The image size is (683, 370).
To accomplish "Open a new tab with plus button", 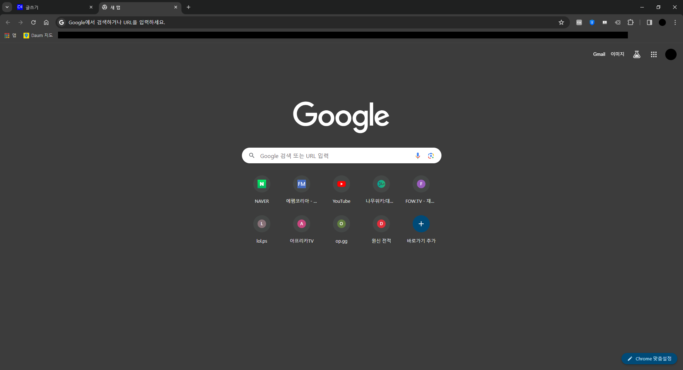I will [189, 7].
